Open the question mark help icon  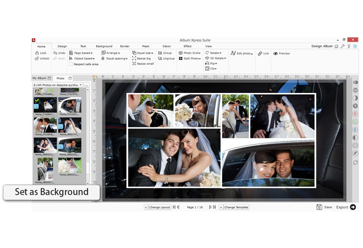click(x=349, y=46)
